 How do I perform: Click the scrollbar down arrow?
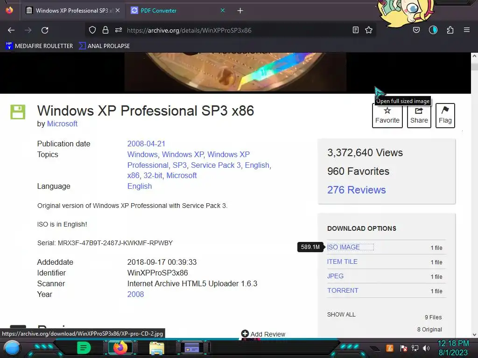coord(474,335)
